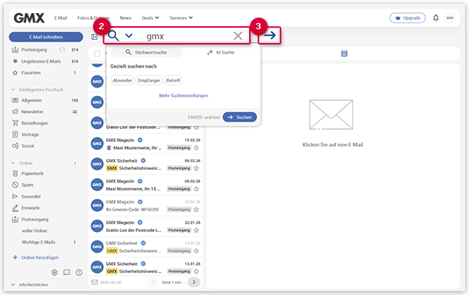Expand the Deals menu
Viewport: 469px width, 295px height.
coord(150,18)
